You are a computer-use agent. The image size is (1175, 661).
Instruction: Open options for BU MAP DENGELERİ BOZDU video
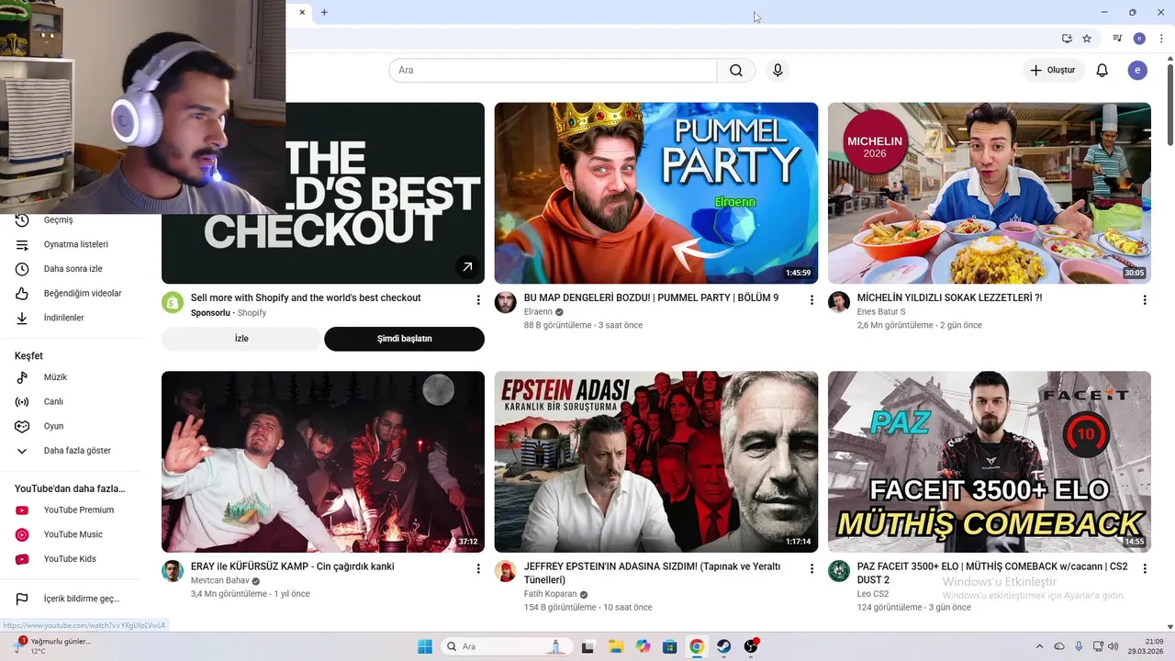(811, 300)
